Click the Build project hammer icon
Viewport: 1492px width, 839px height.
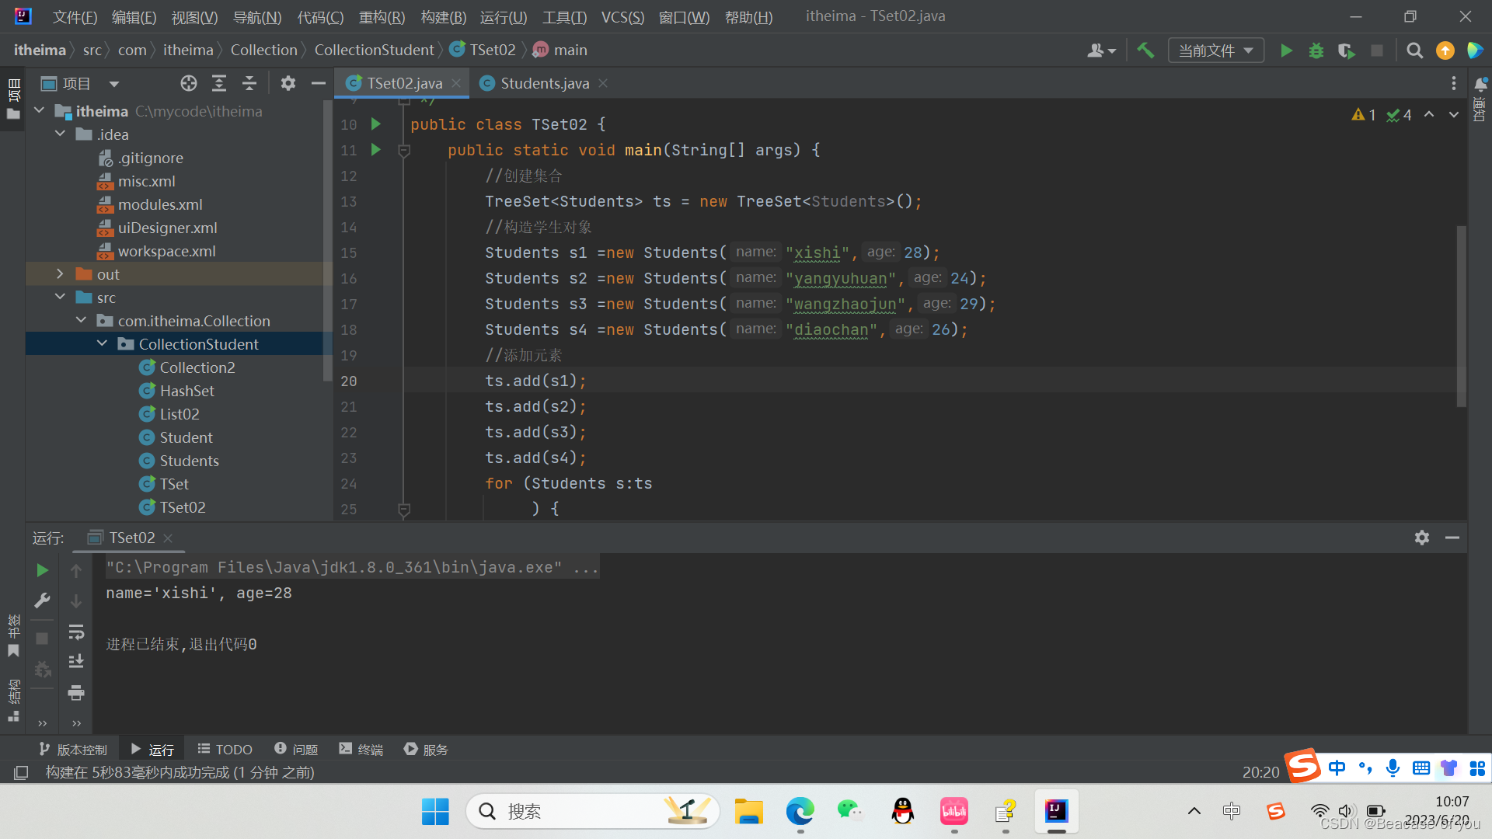pos(1145,50)
